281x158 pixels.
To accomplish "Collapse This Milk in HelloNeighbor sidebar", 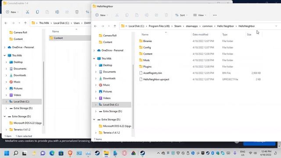I will tap(94, 58).
